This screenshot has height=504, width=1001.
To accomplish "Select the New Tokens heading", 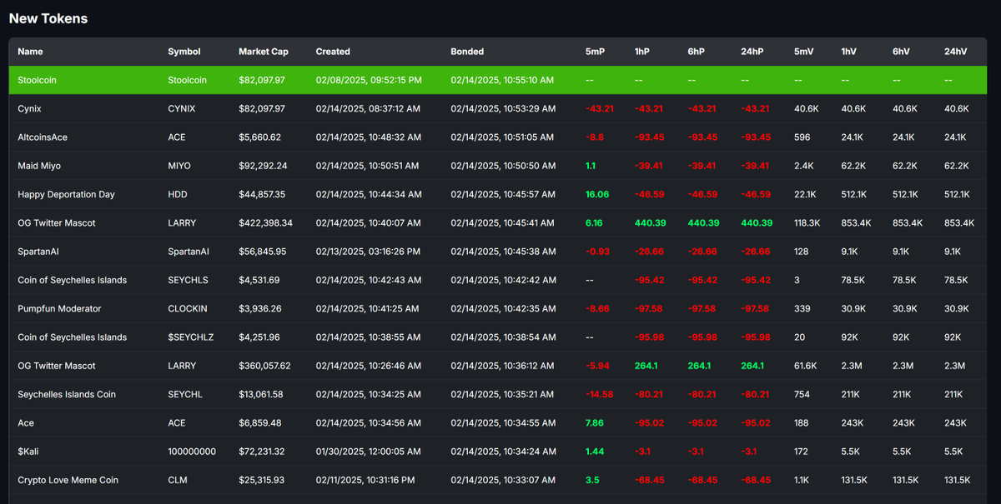I will coord(48,18).
